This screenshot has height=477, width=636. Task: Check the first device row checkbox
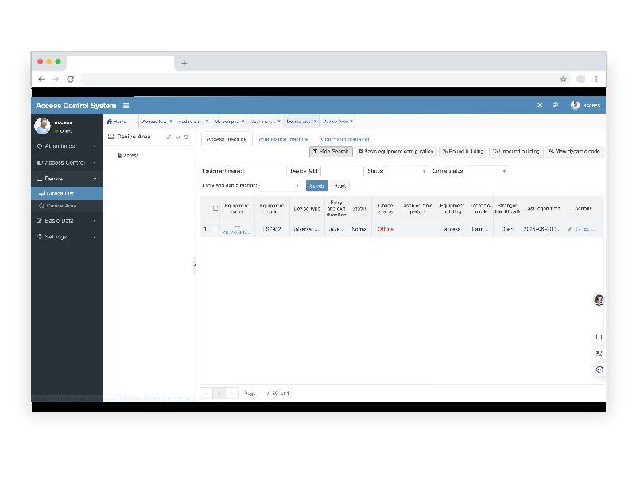[x=215, y=229]
